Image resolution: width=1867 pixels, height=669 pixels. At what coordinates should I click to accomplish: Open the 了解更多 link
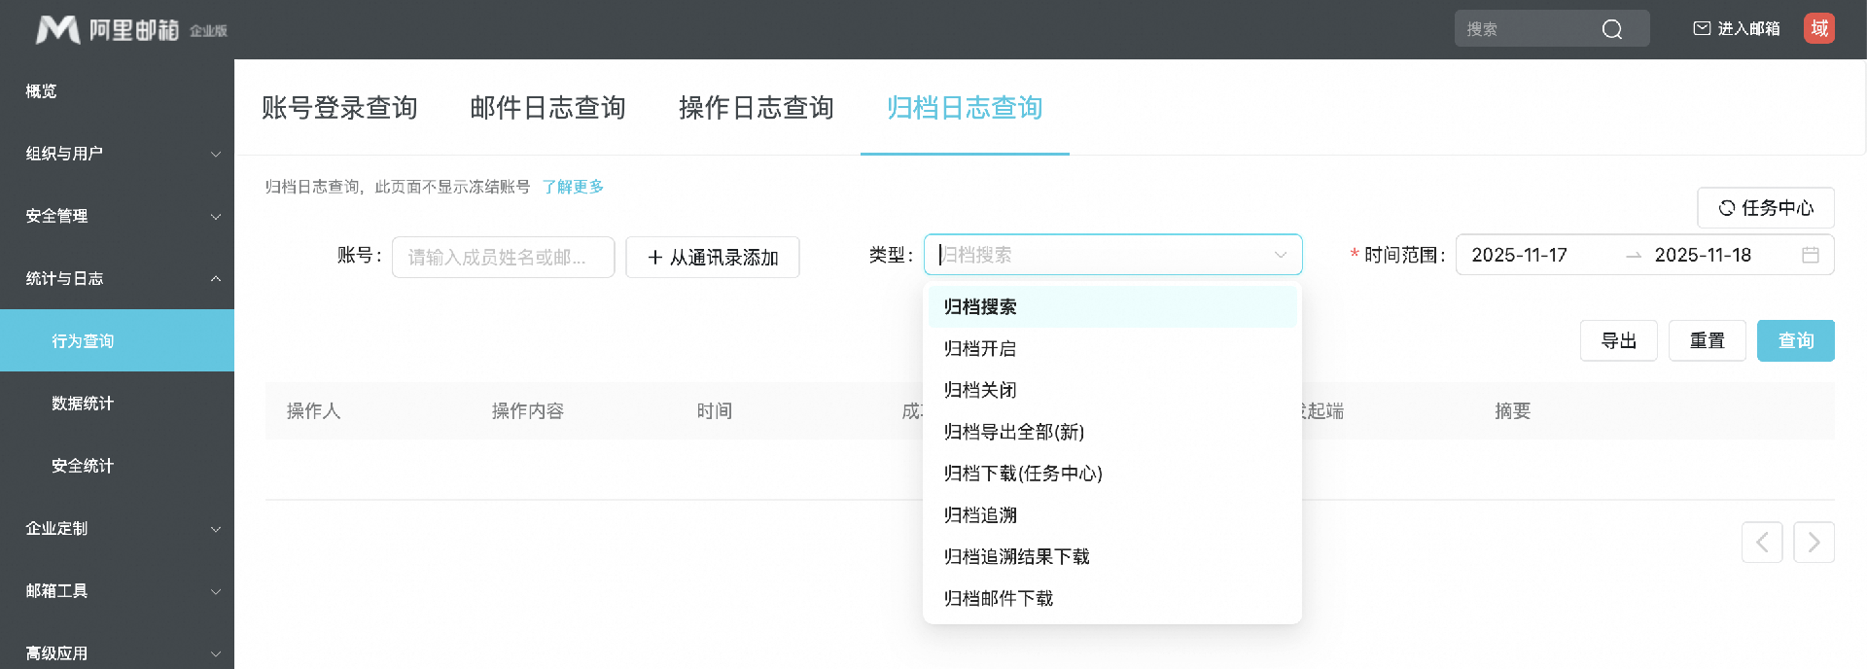click(x=573, y=187)
